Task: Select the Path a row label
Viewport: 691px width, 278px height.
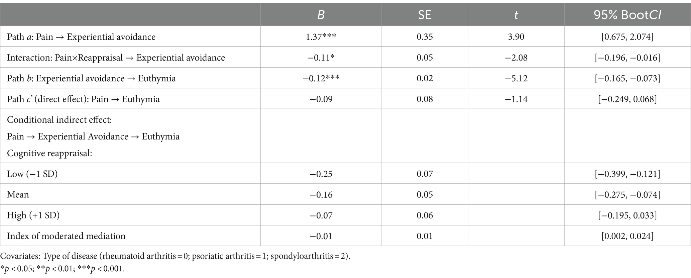Action: tap(81, 37)
